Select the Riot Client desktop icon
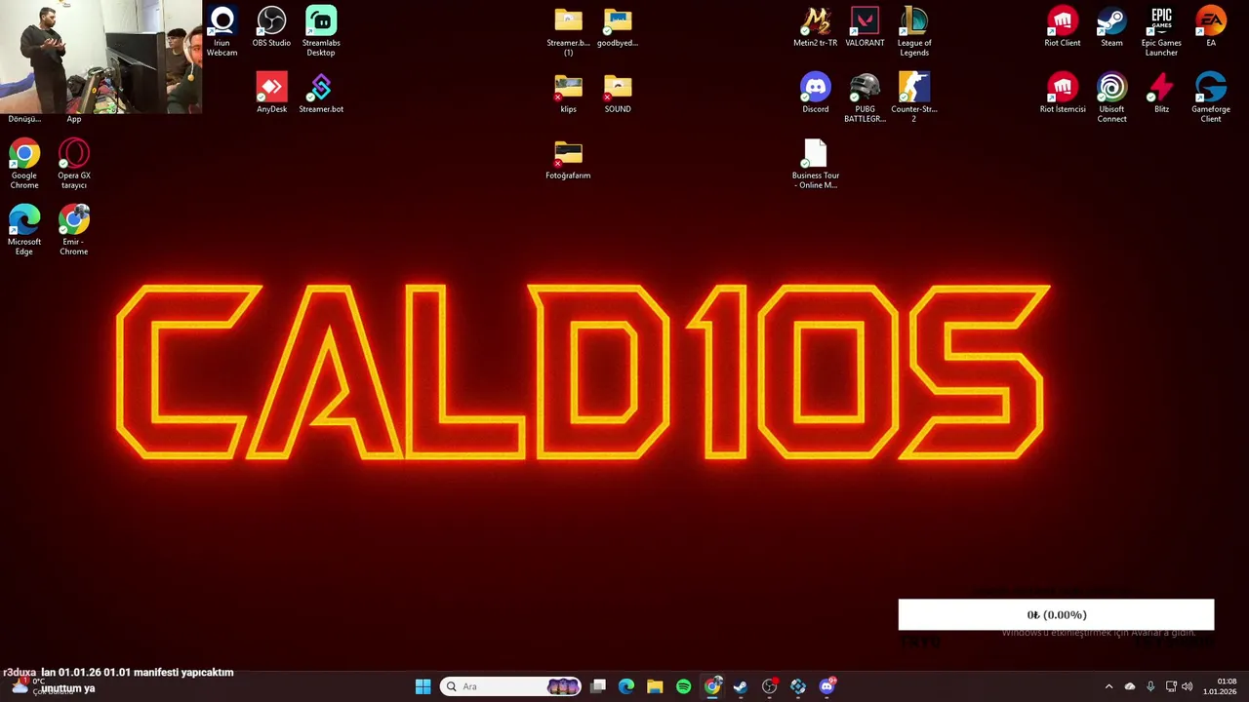This screenshot has height=702, width=1249. (x=1063, y=27)
